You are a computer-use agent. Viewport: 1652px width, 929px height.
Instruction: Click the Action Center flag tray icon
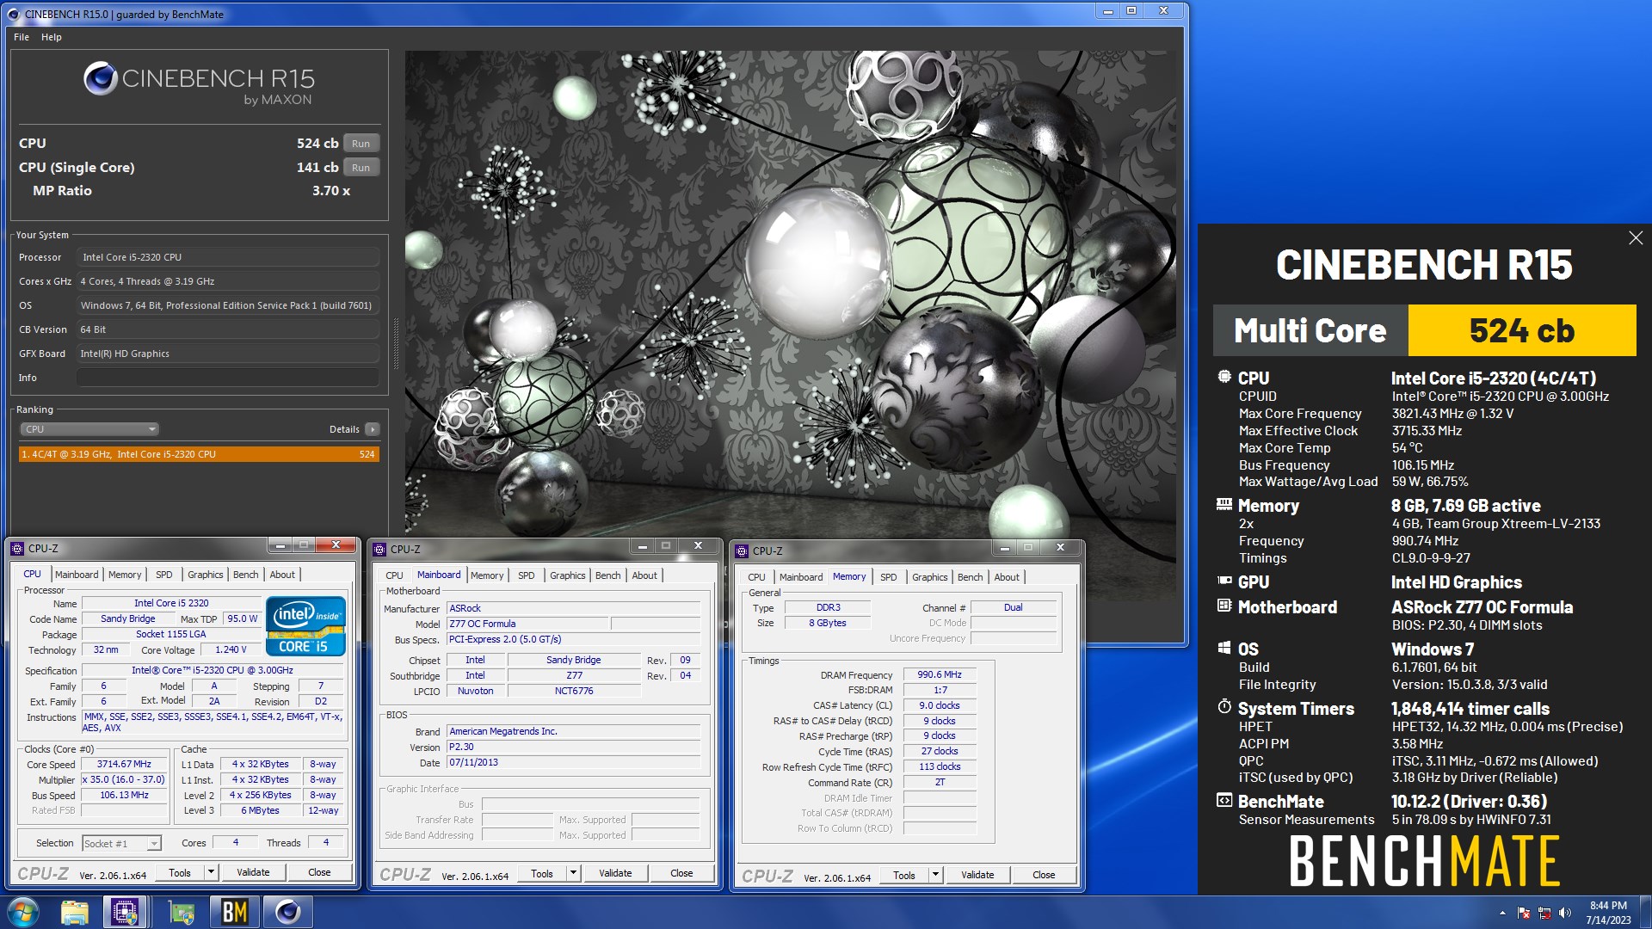pos(1524,913)
